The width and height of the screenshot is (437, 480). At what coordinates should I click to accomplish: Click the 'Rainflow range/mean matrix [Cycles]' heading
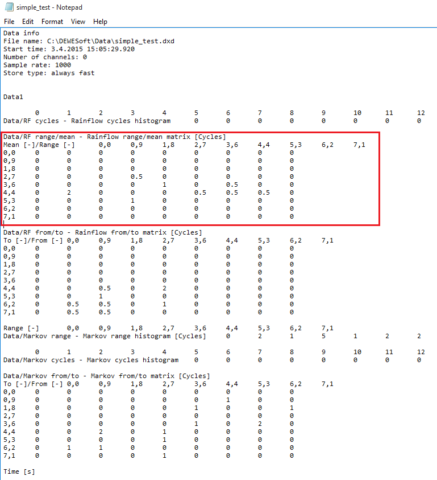click(x=156, y=137)
